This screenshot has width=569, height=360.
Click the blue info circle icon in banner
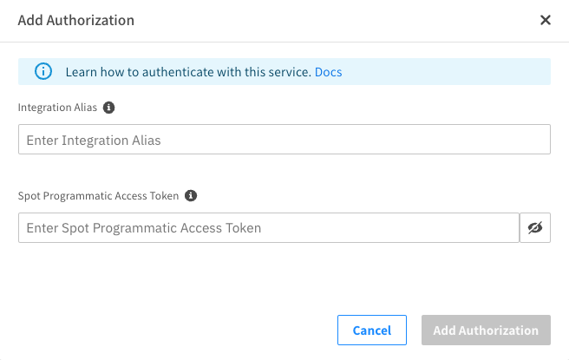click(x=43, y=72)
